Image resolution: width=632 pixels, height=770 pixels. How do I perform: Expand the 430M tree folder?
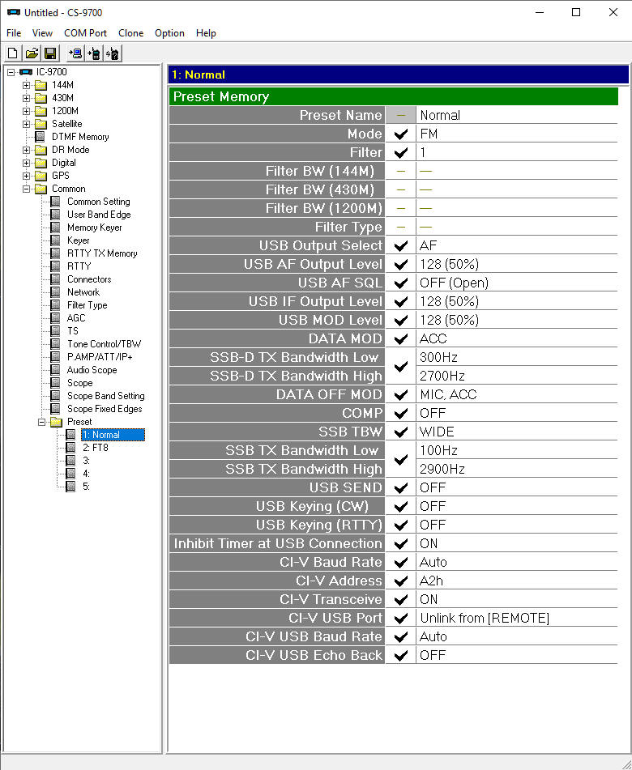[x=27, y=98]
